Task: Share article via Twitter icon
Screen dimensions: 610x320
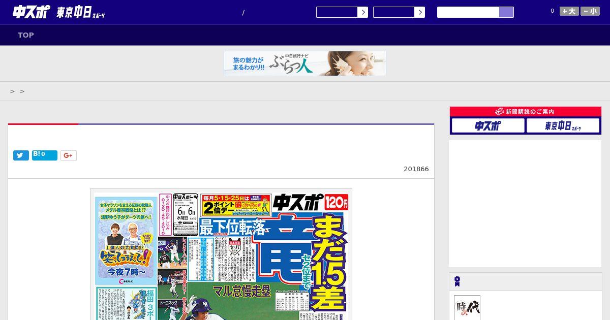Action: tap(21, 155)
